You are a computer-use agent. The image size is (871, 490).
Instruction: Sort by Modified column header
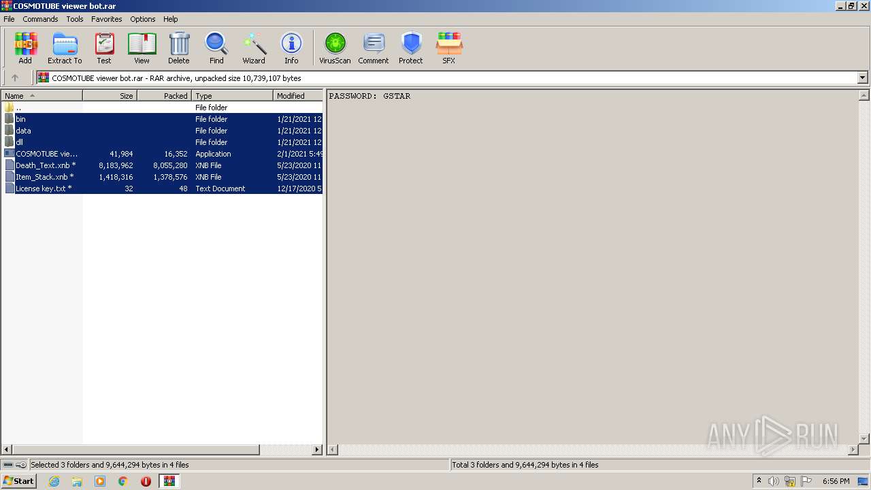[298, 96]
